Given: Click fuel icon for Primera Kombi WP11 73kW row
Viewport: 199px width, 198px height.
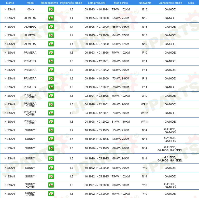Looking at the screenshot, I should coord(51,113).
